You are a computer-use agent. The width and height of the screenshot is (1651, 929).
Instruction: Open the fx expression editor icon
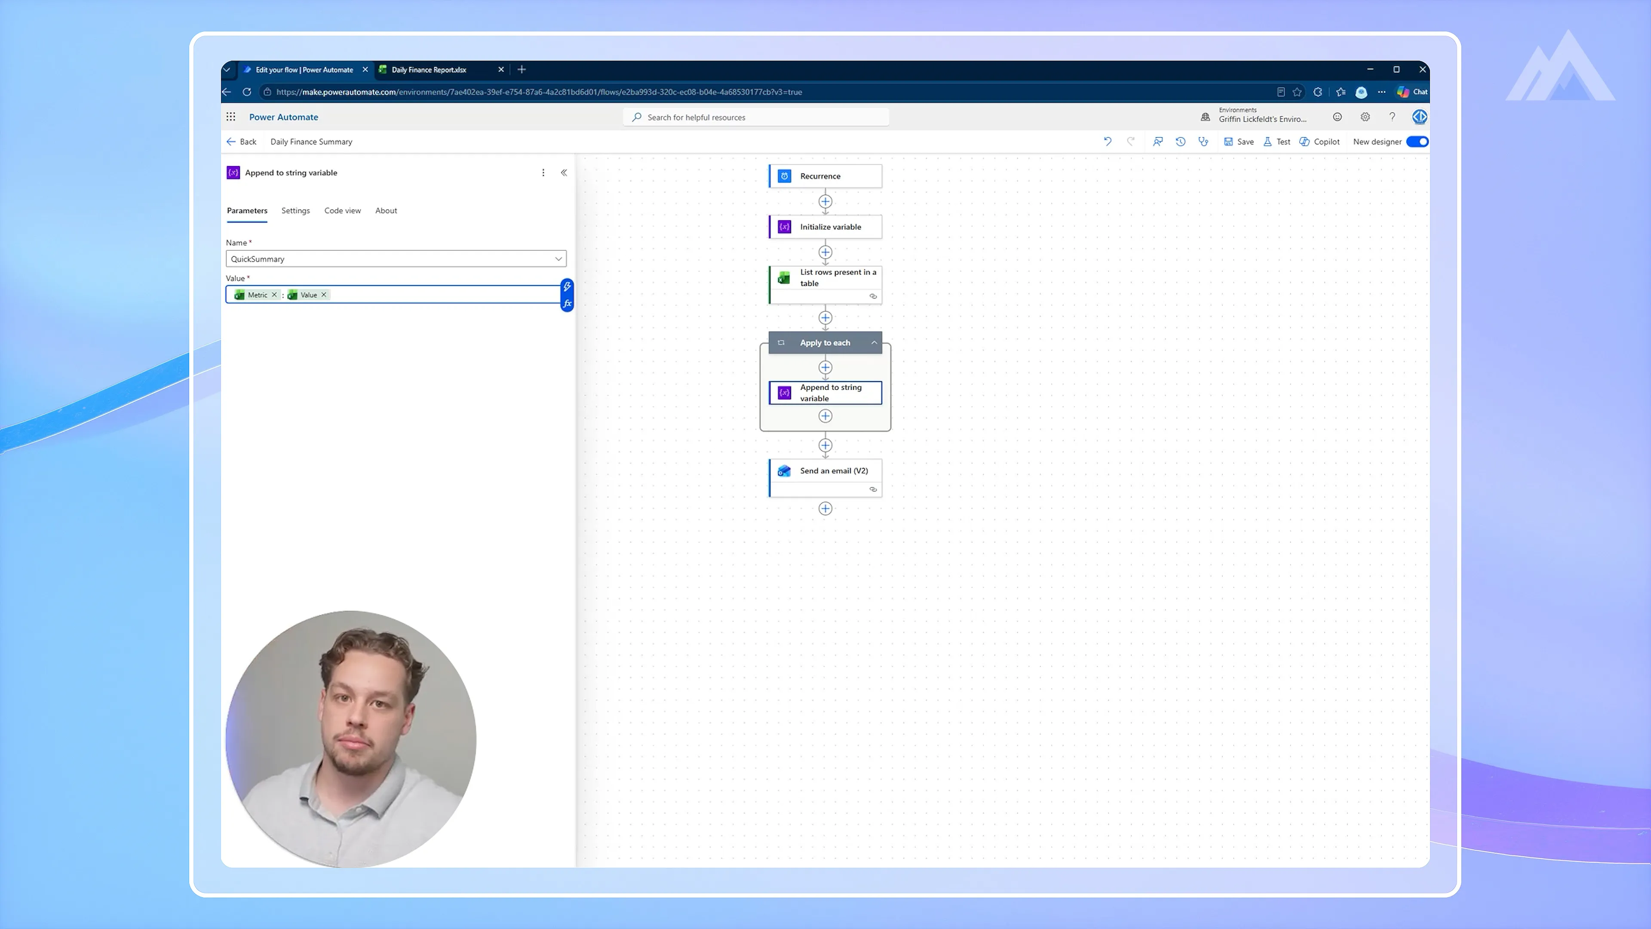(x=567, y=304)
